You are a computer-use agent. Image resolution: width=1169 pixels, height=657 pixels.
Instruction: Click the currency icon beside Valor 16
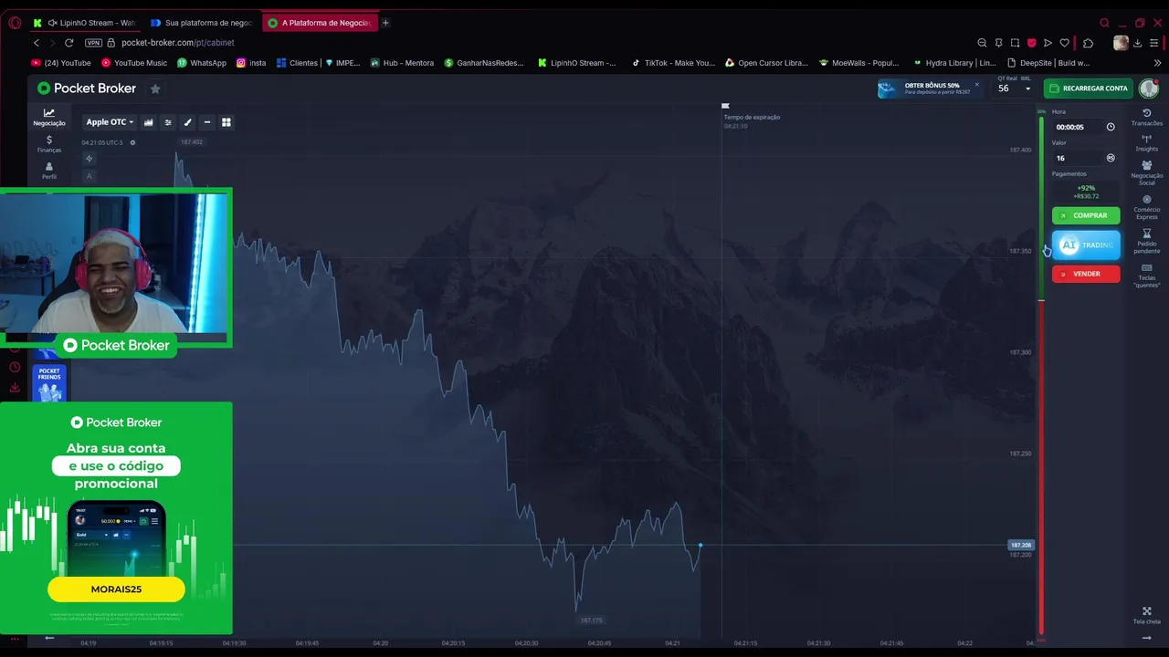point(1111,158)
